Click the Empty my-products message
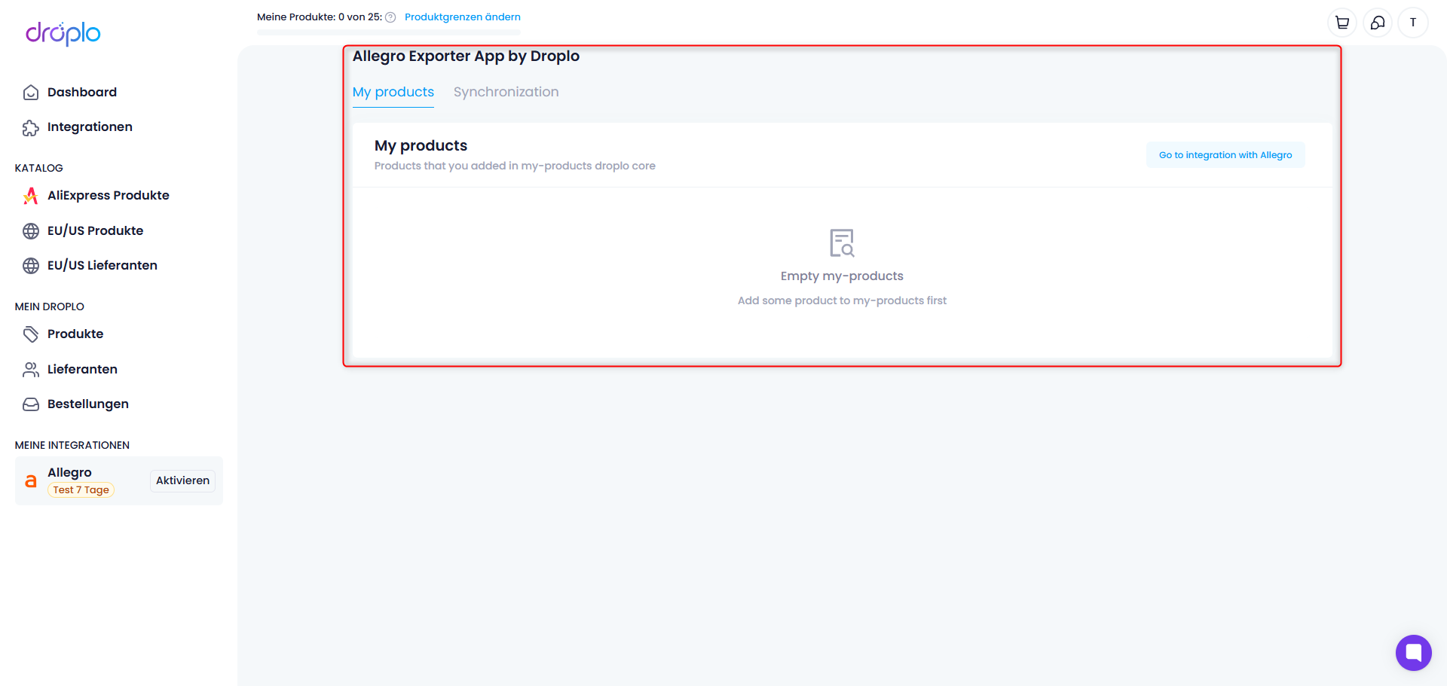This screenshot has height=686, width=1447. pyautogui.click(x=842, y=276)
